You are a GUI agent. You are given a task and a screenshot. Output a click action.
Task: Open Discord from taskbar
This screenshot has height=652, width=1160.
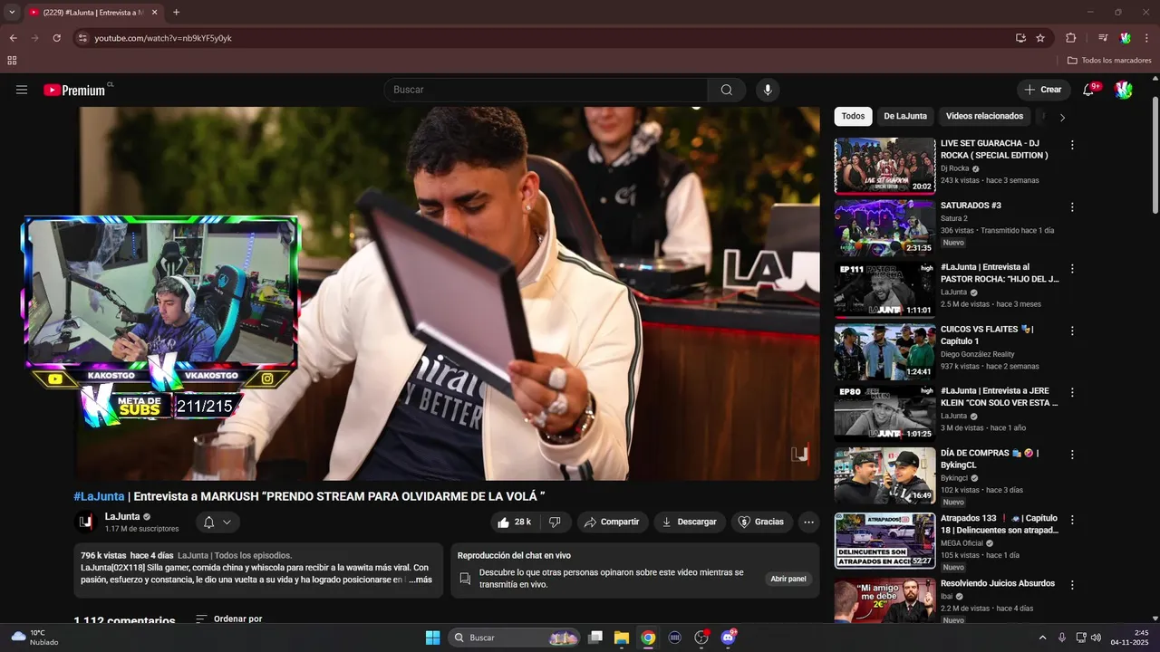point(728,638)
